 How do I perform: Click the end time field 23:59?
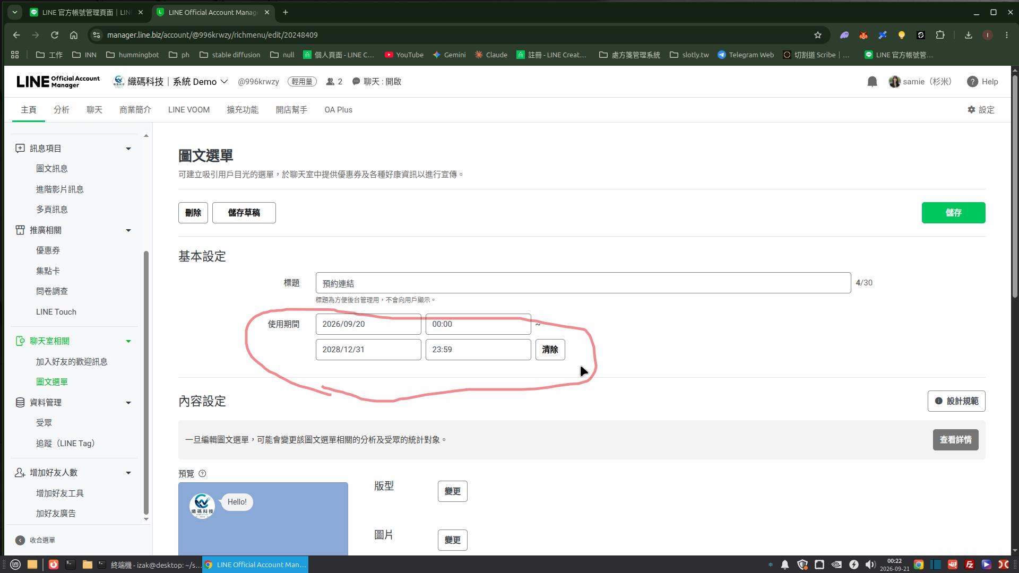(x=478, y=350)
